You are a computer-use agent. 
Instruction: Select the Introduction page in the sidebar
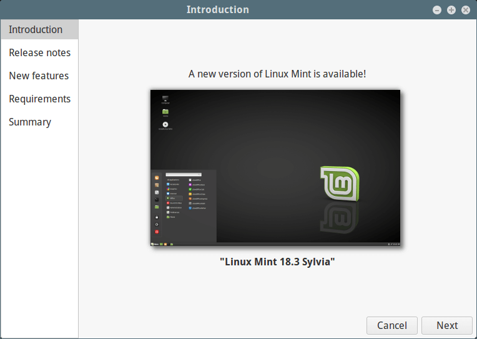pos(36,29)
